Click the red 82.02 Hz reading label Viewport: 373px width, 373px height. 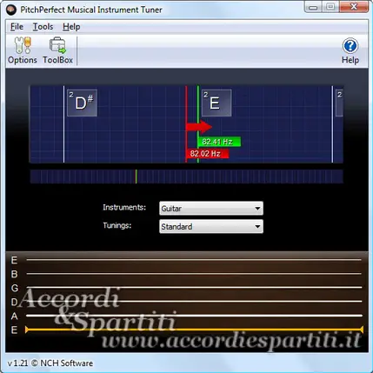pyautogui.click(x=208, y=153)
